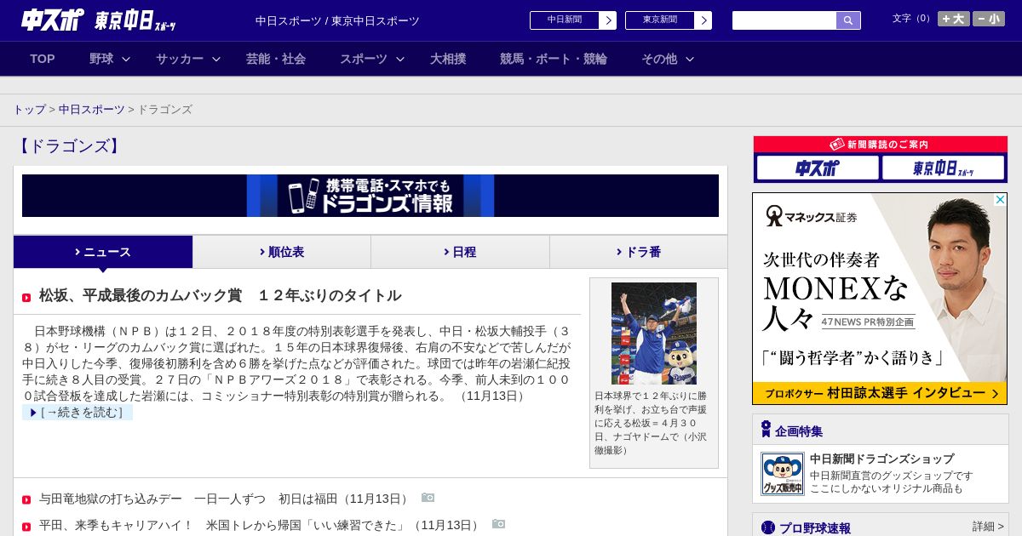Open the 東京新聞 link button
The image size is (1022, 536).
pyautogui.click(x=659, y=20)
